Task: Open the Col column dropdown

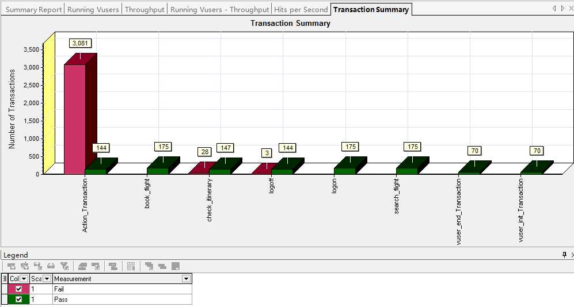Action: 24,279
